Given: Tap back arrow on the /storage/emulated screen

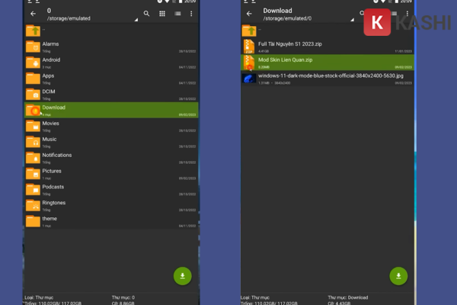Looking at the screenshot, I should 33,14.
